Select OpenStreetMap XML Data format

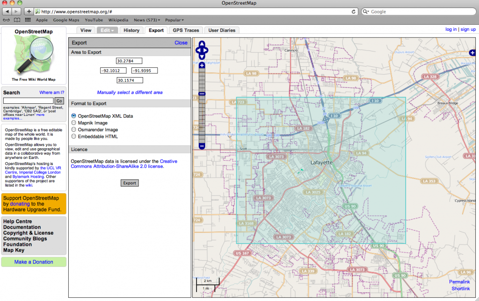pos(73,116)
